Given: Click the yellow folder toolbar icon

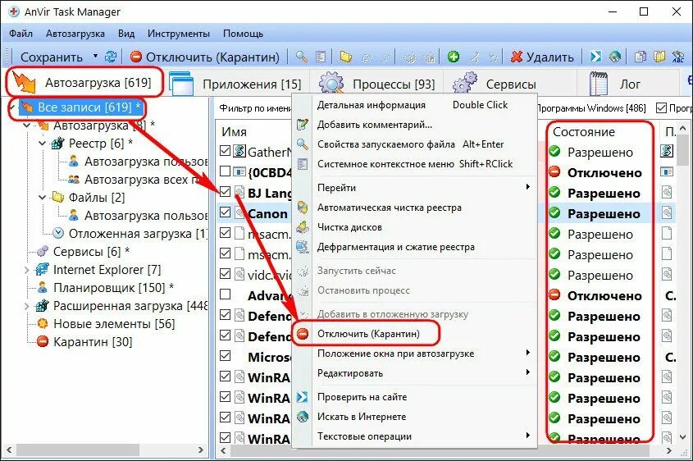Looking at the screenshot, I should coord(345,57).
